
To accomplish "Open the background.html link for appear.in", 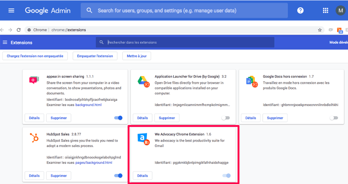I will 88,105.
